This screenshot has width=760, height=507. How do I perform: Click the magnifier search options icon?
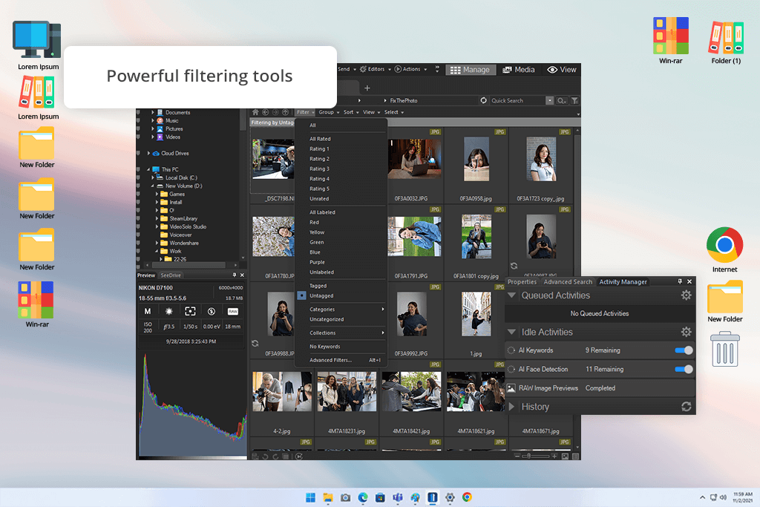561,100
